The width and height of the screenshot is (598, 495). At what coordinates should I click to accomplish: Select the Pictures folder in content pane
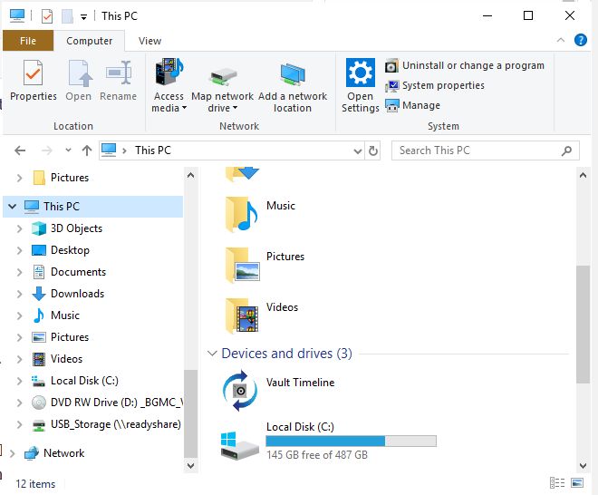(264, 264)
